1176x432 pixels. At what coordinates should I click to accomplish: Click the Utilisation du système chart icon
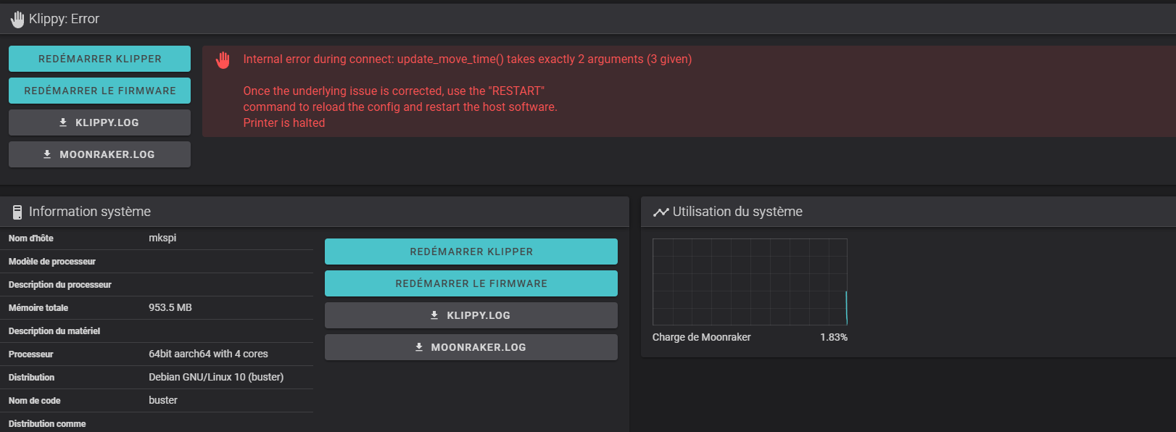click(661, 212)
